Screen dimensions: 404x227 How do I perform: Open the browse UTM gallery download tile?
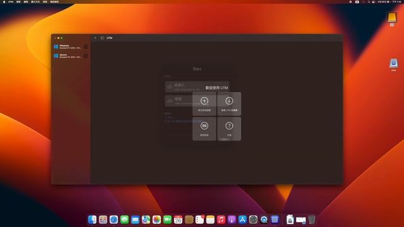229,103
